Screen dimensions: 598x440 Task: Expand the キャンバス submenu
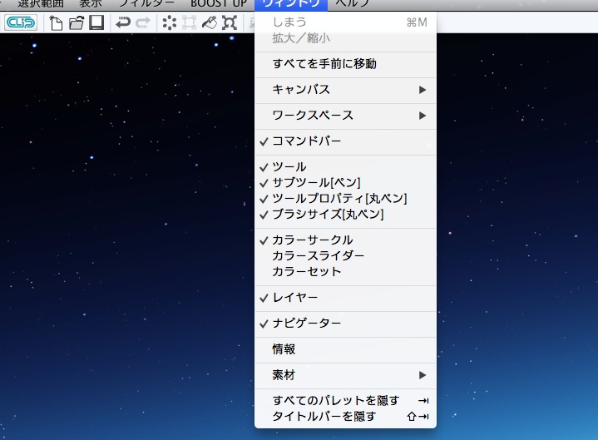tap(345, 90)
